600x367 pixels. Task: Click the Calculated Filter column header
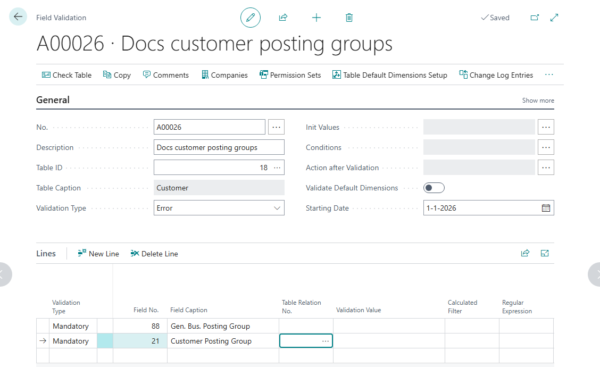pyautogui.click(x=463, y=306)
